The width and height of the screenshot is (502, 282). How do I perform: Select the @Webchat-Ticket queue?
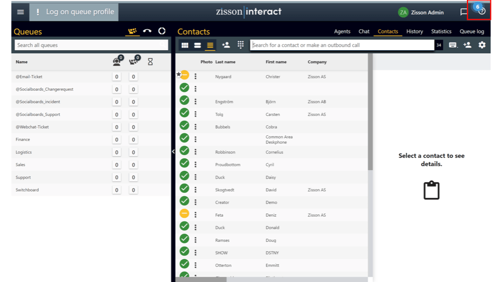point(91,127)
